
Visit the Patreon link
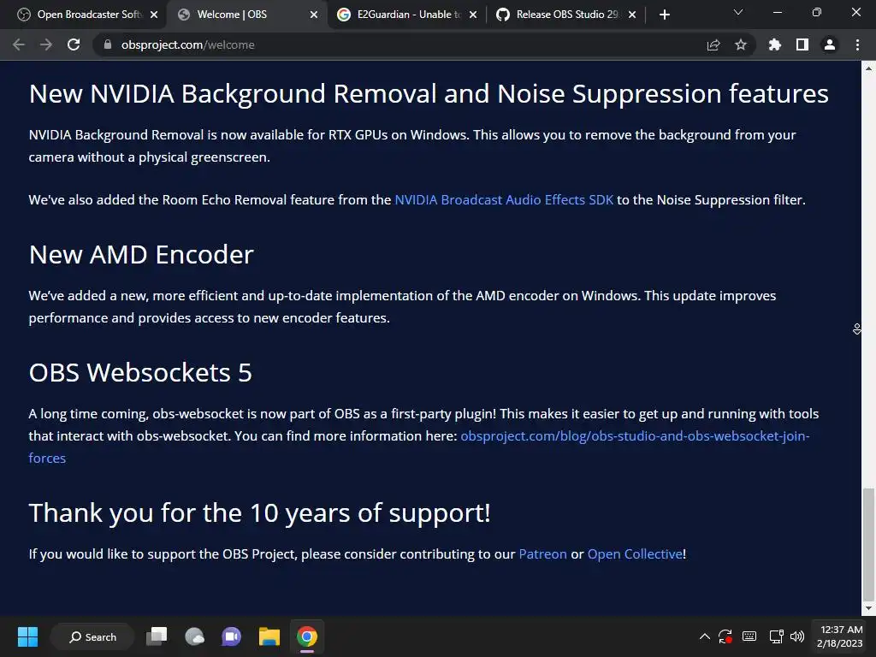point(542,554)
